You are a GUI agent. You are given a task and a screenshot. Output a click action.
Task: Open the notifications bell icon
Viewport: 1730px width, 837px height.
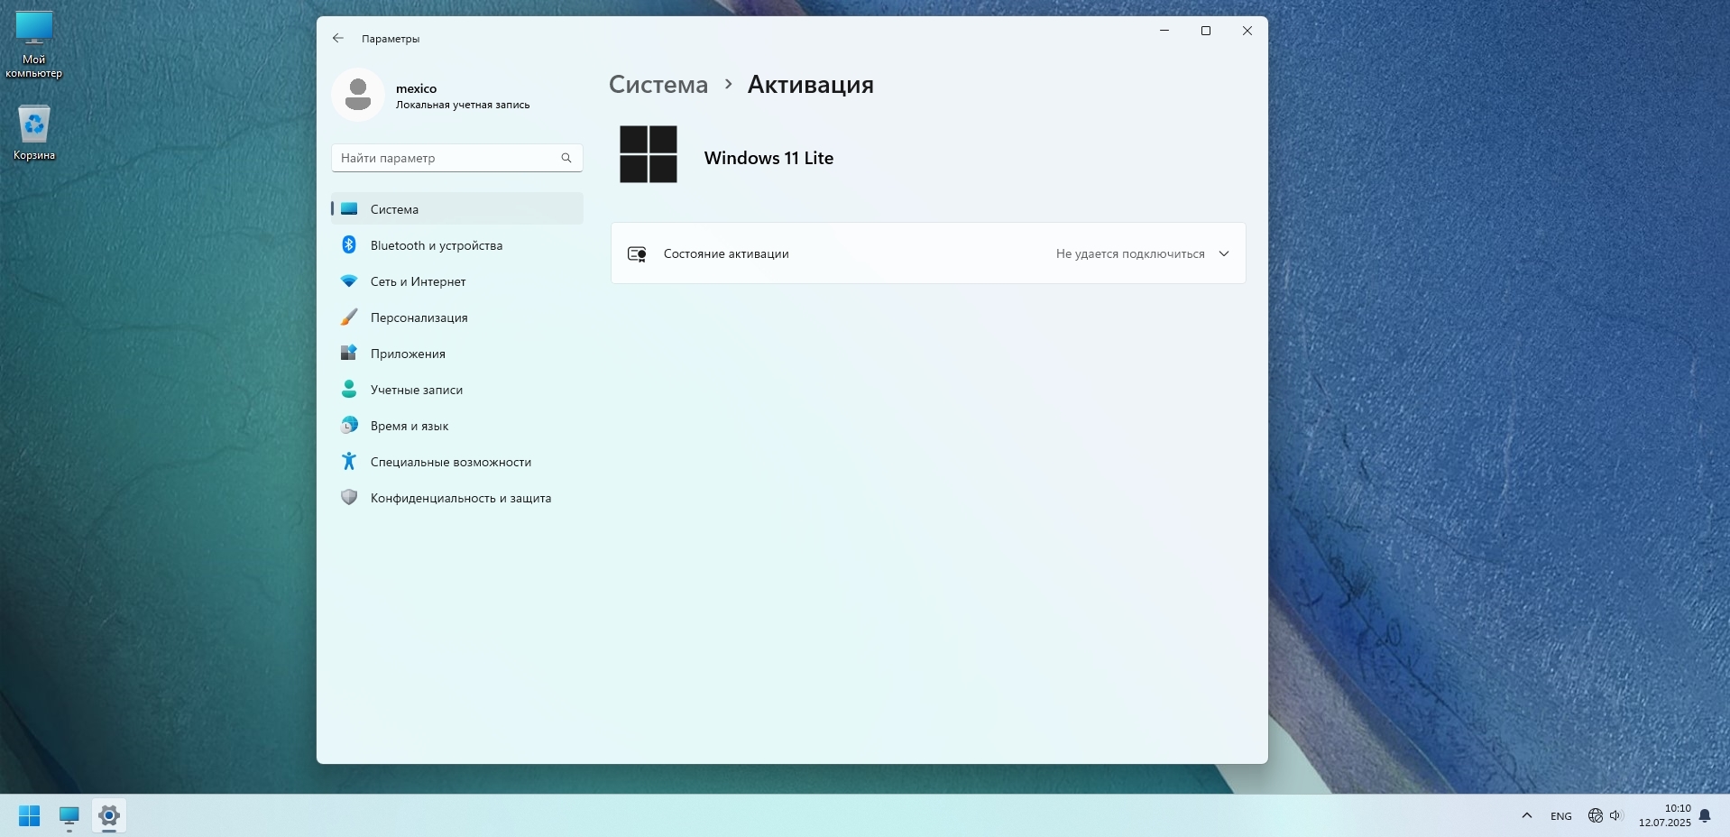(1705, 816)
